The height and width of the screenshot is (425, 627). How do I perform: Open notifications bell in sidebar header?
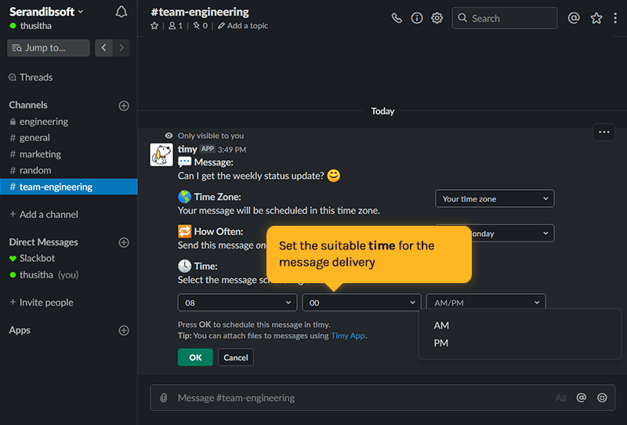tap(121, 12)
